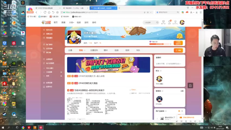Open 首页 in Douyu navigation
Screen dimensions: 231x130
(56, 23)
